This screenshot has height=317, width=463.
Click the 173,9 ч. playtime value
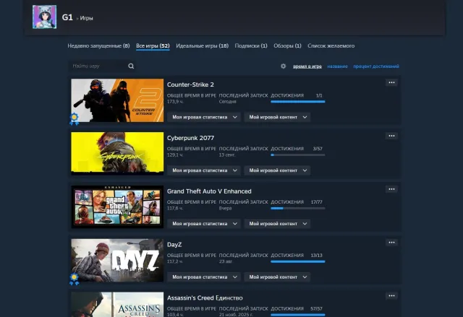(x=175, y=102)
